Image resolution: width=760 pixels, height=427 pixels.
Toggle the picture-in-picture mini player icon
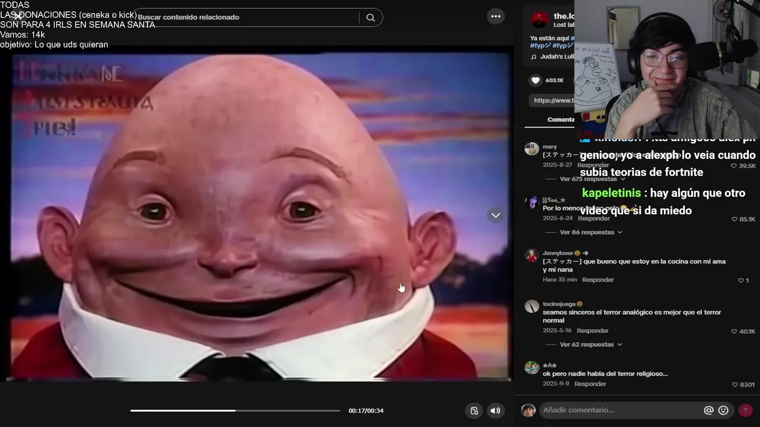click(474, 410)
